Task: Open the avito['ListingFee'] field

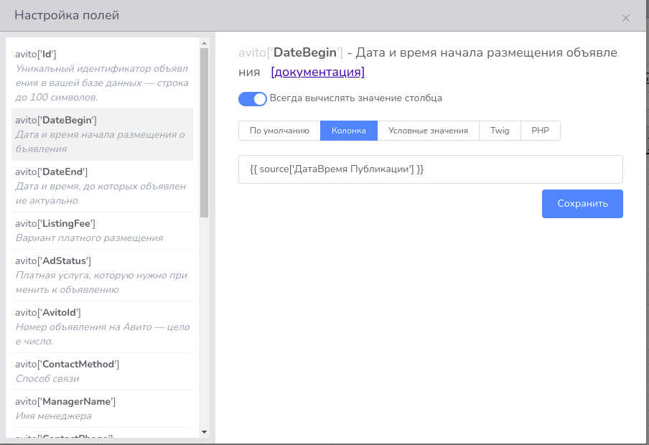Action: pos(102,231)
